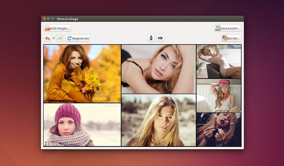Click the layout counter number 4

pos(54,38)
